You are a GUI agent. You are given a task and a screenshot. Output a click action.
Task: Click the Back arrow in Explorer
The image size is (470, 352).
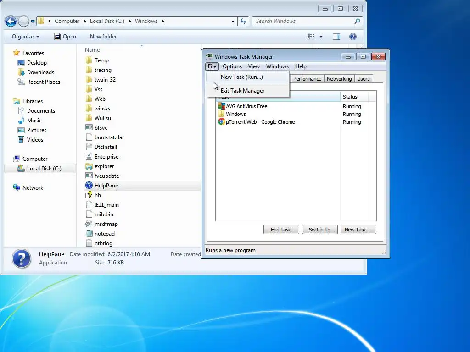click(x=11, y=21)
